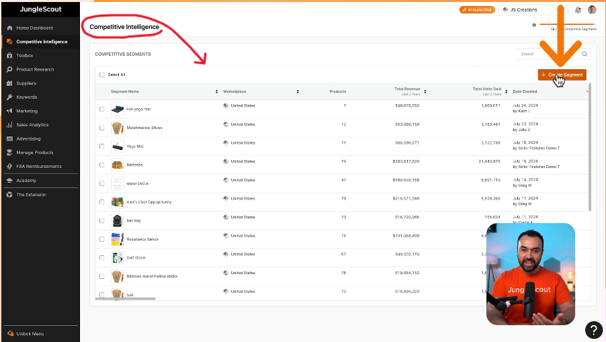Open the help question mark button
606x342 pixels.
point(594,330)
